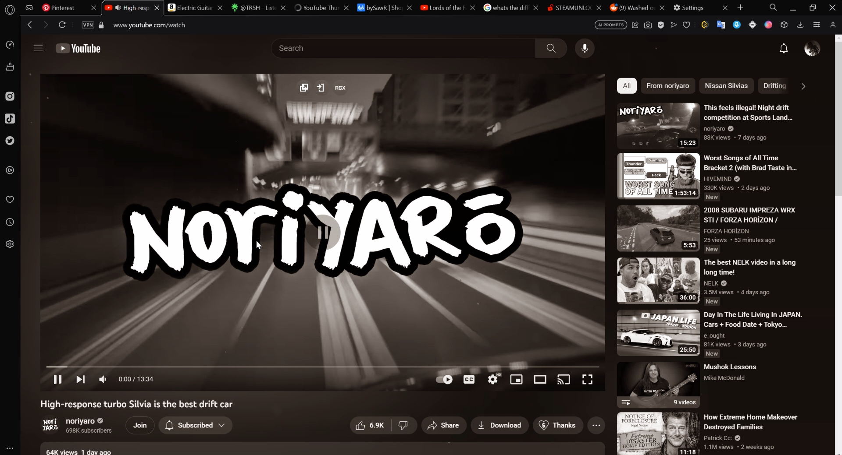The image size is (842, 455).
Task: Share the video
Action: tap(443, 425)
